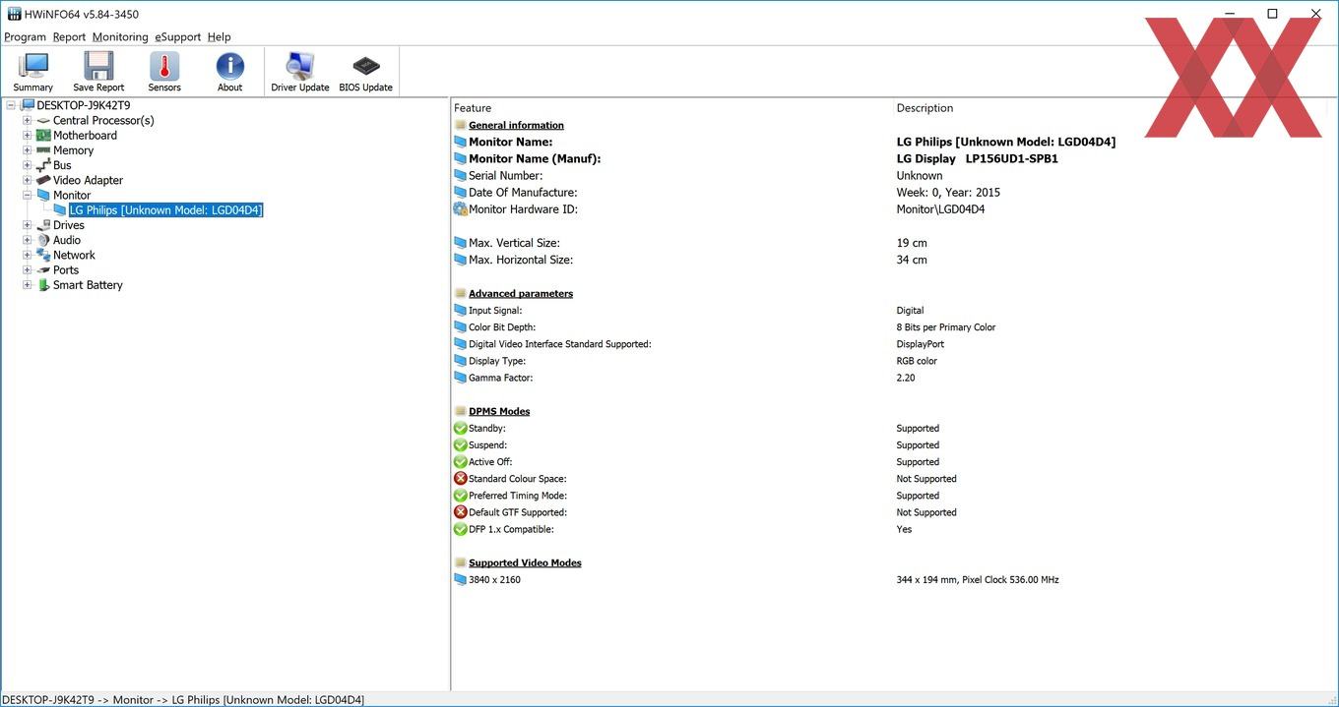Click the Video Adapter card icon
The height and width of the screenshot is (707, 1339).
(x=43, y=180)
